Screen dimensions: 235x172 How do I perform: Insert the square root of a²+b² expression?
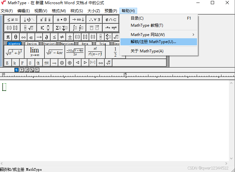(x=14, y=52)
